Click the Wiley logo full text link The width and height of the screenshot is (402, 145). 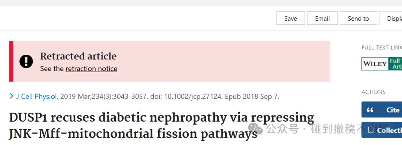click(375, 64)
